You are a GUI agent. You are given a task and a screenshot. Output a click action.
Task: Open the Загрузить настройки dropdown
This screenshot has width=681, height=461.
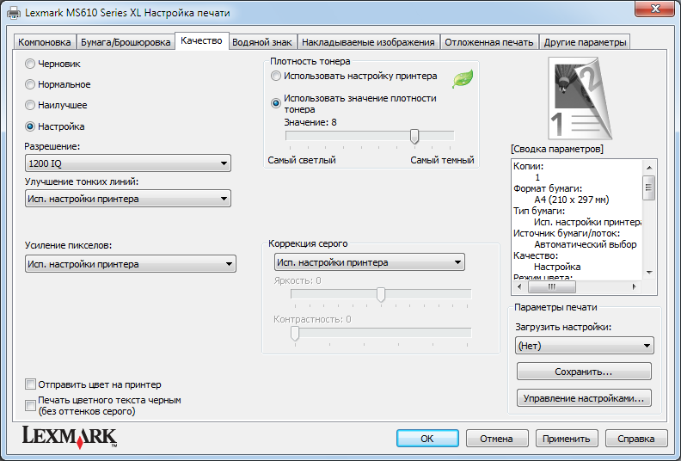point(584,346)
